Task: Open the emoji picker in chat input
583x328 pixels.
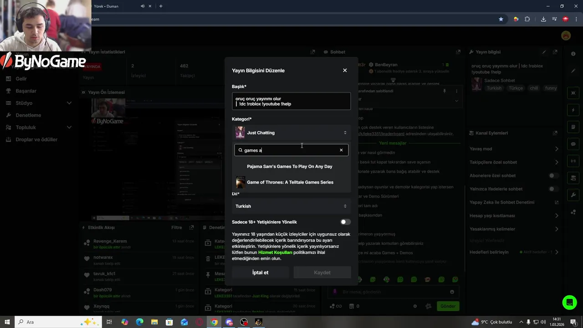Action: [x=452, y=292]
